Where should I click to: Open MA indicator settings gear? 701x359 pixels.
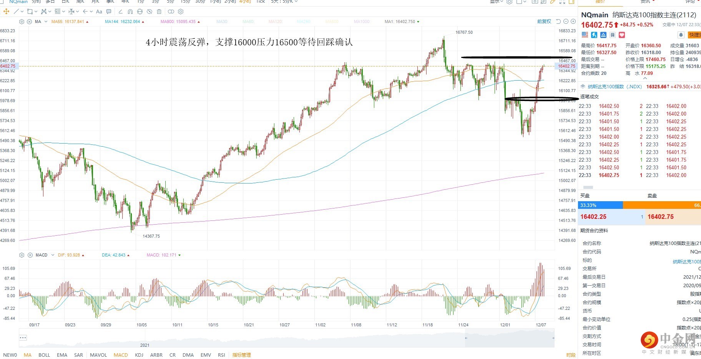(x=22, y=22)
